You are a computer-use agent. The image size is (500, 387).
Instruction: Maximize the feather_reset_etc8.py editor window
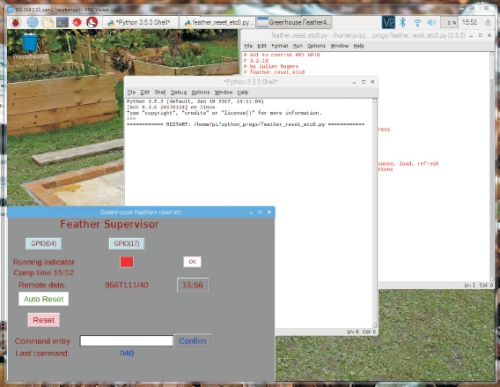pyautogui.click(x=481, y=35)
